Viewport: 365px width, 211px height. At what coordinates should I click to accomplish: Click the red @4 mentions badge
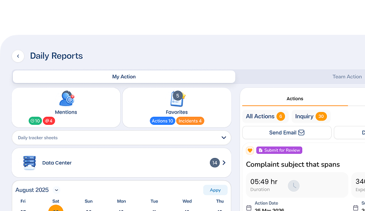[49, 121]
